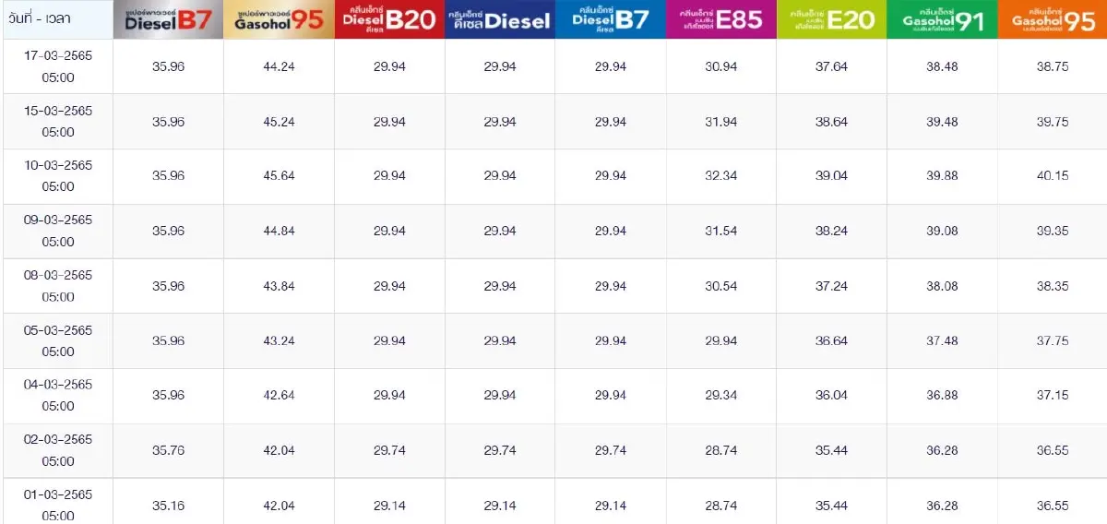Select the date cell 05-03-2565 05:00

click(58, 340)
